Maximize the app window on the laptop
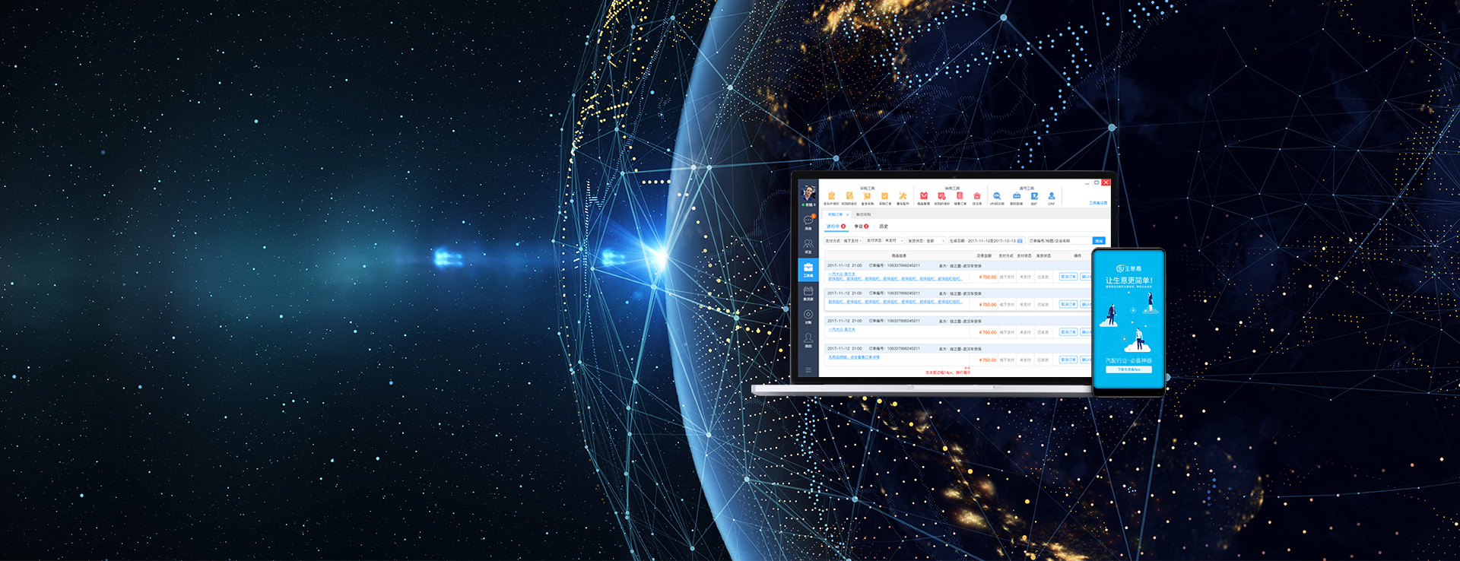This screenshot has height=561, width=1460. pyautogui.click(x=1097, y=182)
